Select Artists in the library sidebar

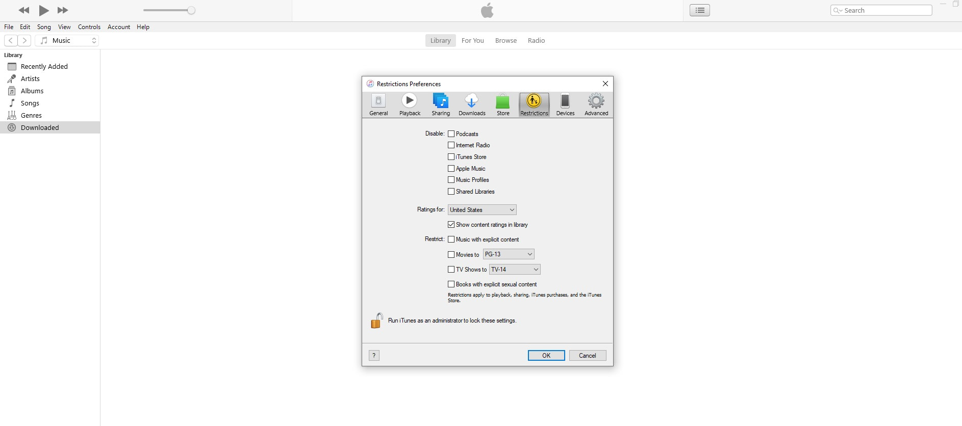coord(50,78)
